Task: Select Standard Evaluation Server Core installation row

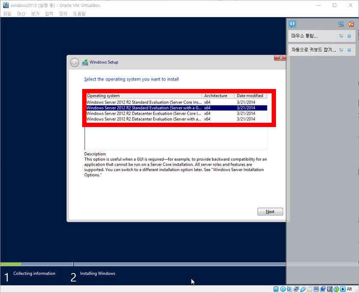Action: pos(177,102)
